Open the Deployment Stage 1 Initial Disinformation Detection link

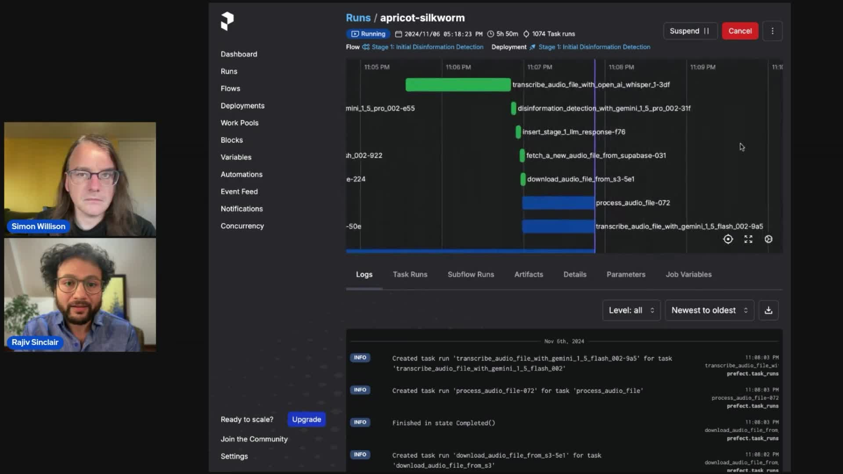click(x=594, y=47)
